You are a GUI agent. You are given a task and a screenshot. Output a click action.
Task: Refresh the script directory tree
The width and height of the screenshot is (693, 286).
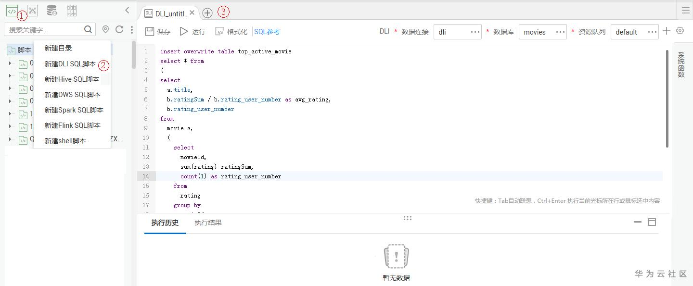[x=119, y=29]
